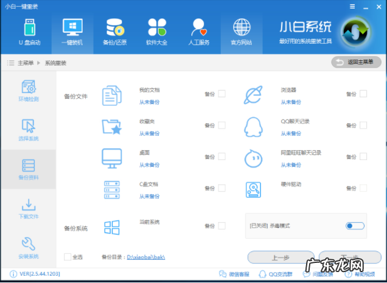Open the 人工服务 tab
Screen dimensions: 387x283
tap(199, 33)
